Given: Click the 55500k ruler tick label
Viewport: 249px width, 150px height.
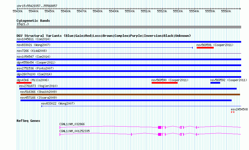Looking at the screenshot, I should [130, 11].
